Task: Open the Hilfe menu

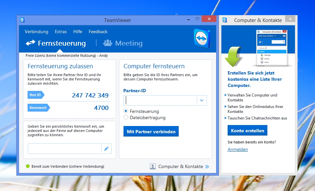Action: pos(78,32)
